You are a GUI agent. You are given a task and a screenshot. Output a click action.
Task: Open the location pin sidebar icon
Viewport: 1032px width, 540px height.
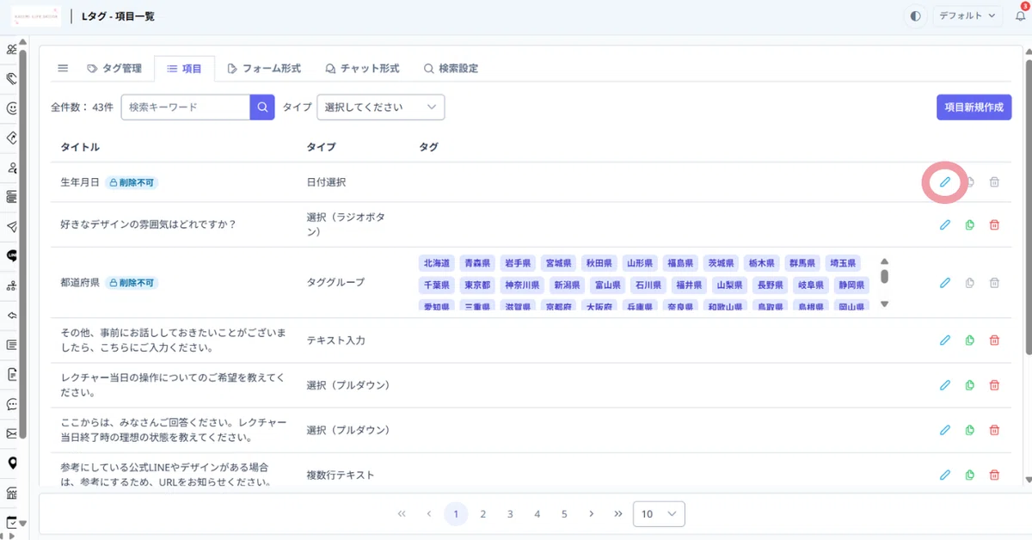tap(12, 463)
